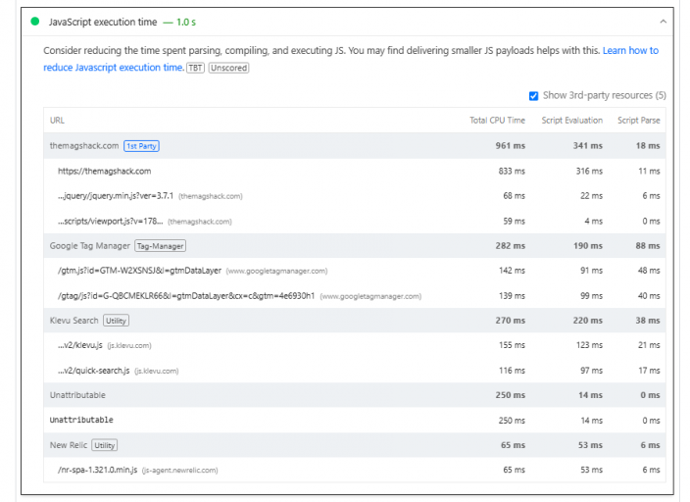The width and height of the screenshot is (690, 502).
Task: Click Utility badge next to New Relic
Action: pyautogui.click(x=105, y=446)
